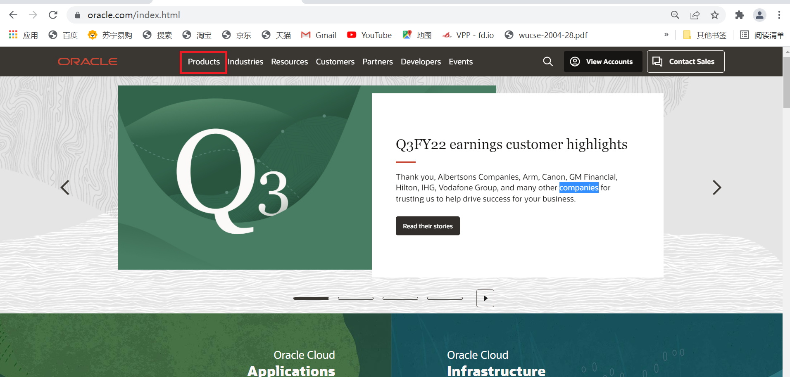Viewport: 790px width, 377px height.
Task: Open the Developers menu
Action: [421, 62]
